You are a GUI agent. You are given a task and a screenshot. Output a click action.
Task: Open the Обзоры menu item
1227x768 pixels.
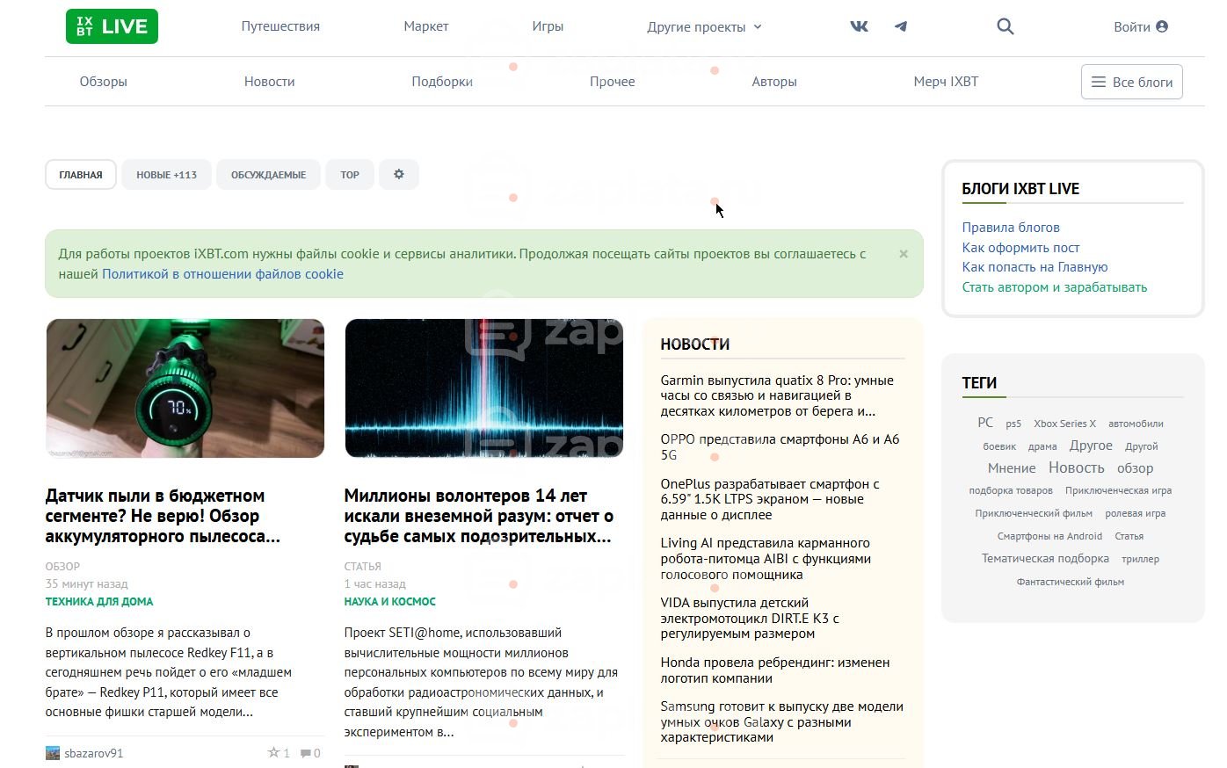tap(104, 82)
